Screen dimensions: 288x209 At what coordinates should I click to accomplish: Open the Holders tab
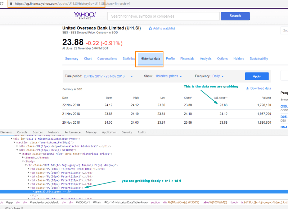[x=239, y=59]
